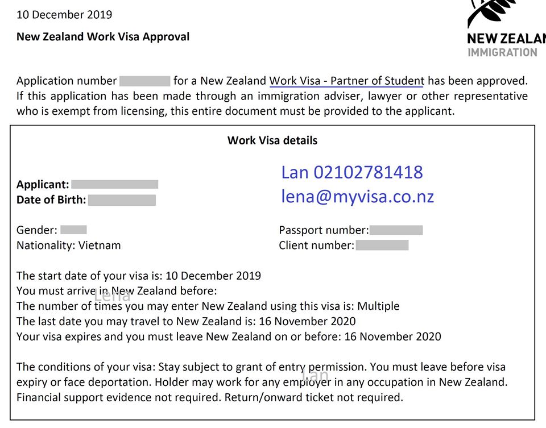Click the visa expires 16 November 2020 line

coord(229,336)
